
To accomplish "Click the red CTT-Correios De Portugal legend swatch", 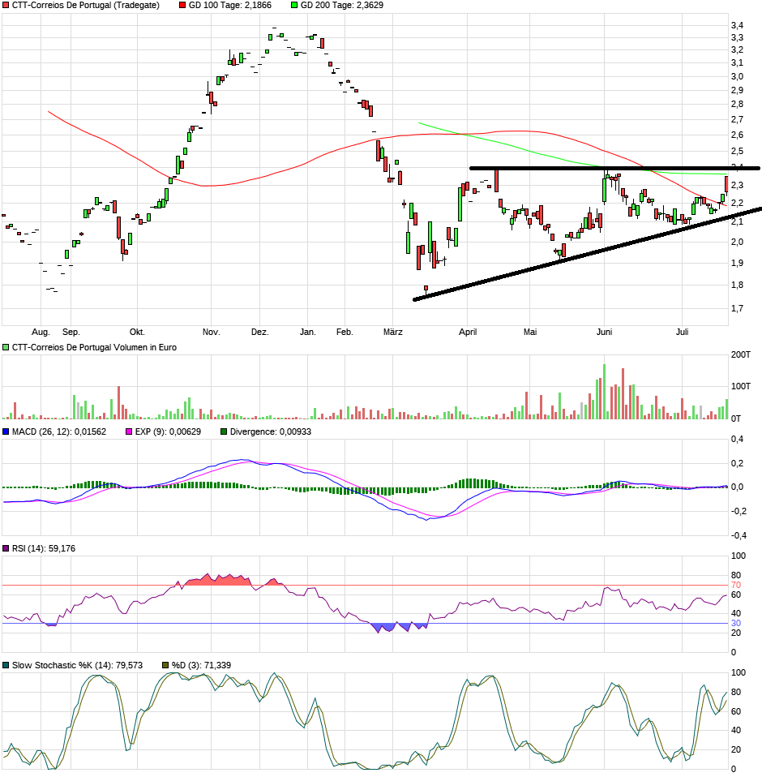I will click(x=6, y=5).
